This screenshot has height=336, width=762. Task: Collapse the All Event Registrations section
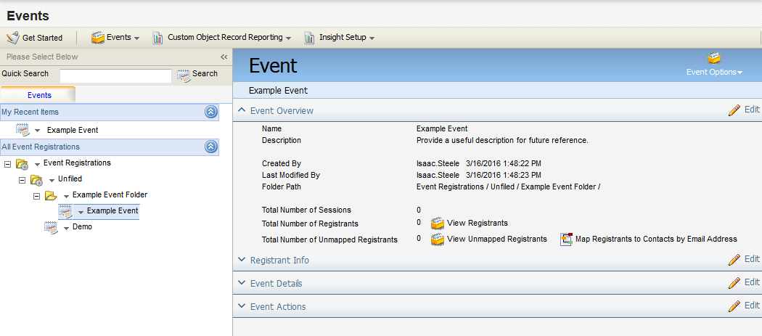211,147
